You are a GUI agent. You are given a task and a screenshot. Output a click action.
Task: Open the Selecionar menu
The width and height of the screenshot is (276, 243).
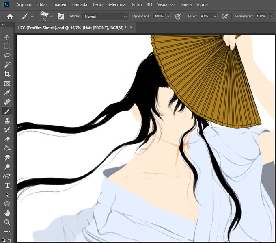(117, 4)
